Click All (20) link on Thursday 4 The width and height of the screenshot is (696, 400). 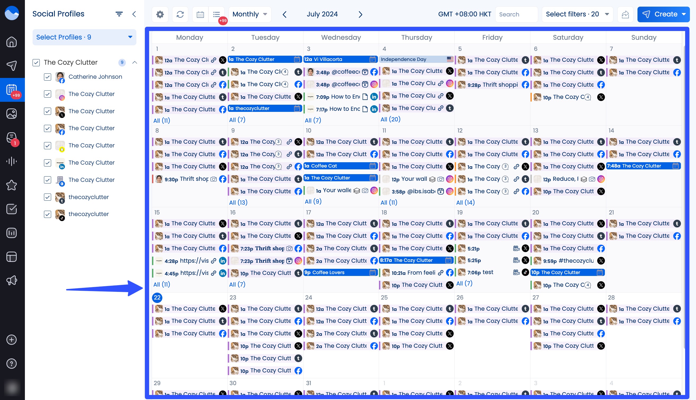(390, 119)
